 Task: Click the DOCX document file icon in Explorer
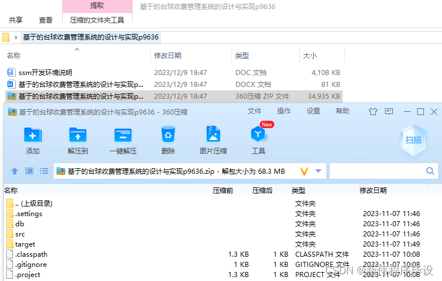click(11, 84)
